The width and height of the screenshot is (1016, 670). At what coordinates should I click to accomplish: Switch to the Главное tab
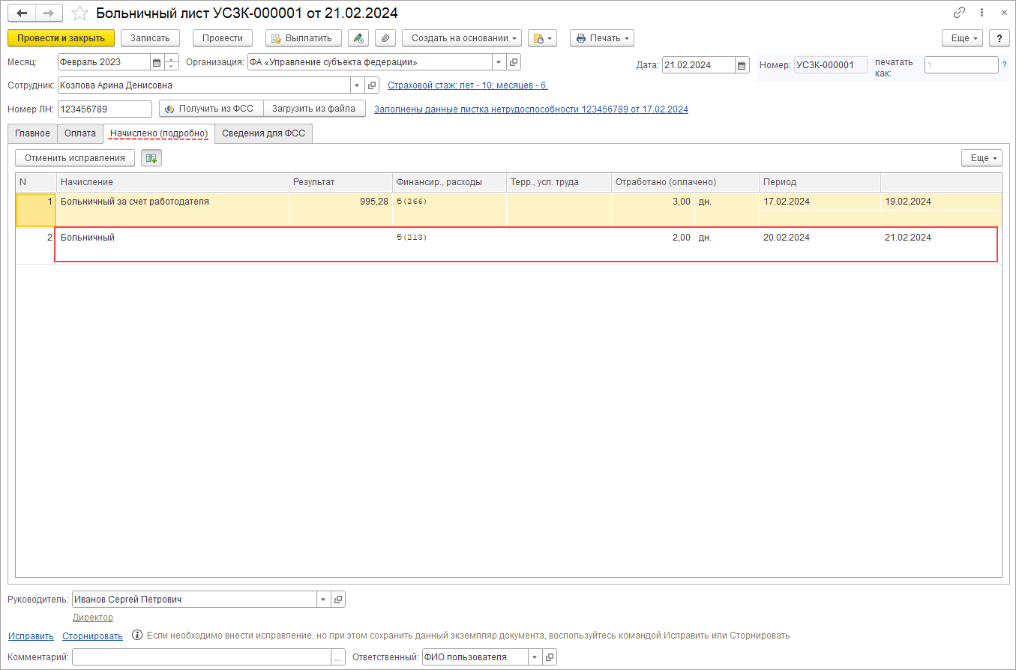[33, 133]
